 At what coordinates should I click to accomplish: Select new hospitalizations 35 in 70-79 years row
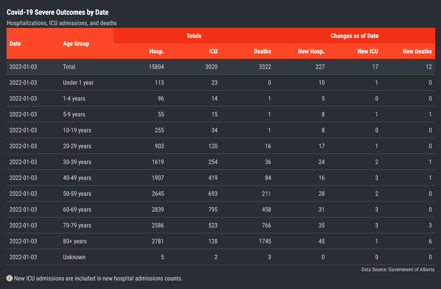(321, 226)
